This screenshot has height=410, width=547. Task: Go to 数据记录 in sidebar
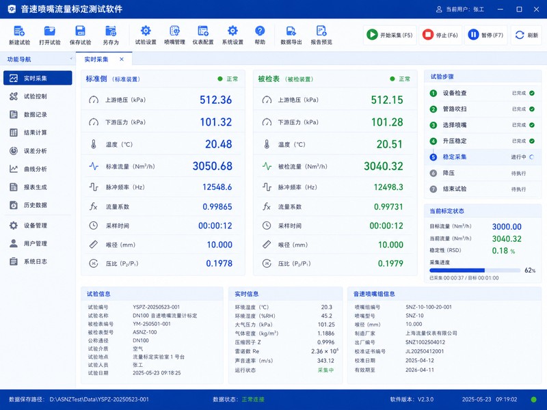[x=38, y=114]
